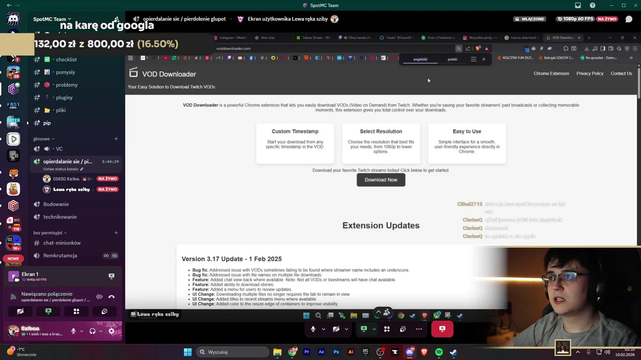The height and width of the screenshot is (360, 641).
Task: Expand headphone output options chevron
Action: click(x=100, y=331)
